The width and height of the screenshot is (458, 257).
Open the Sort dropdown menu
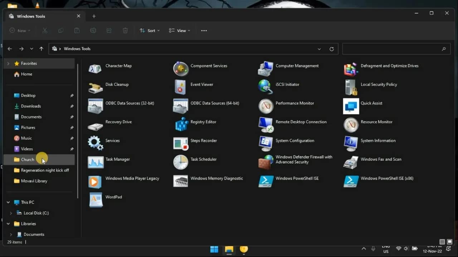(x=150, y=30)
